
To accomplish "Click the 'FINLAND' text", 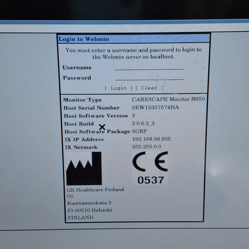I will (80, 217).
